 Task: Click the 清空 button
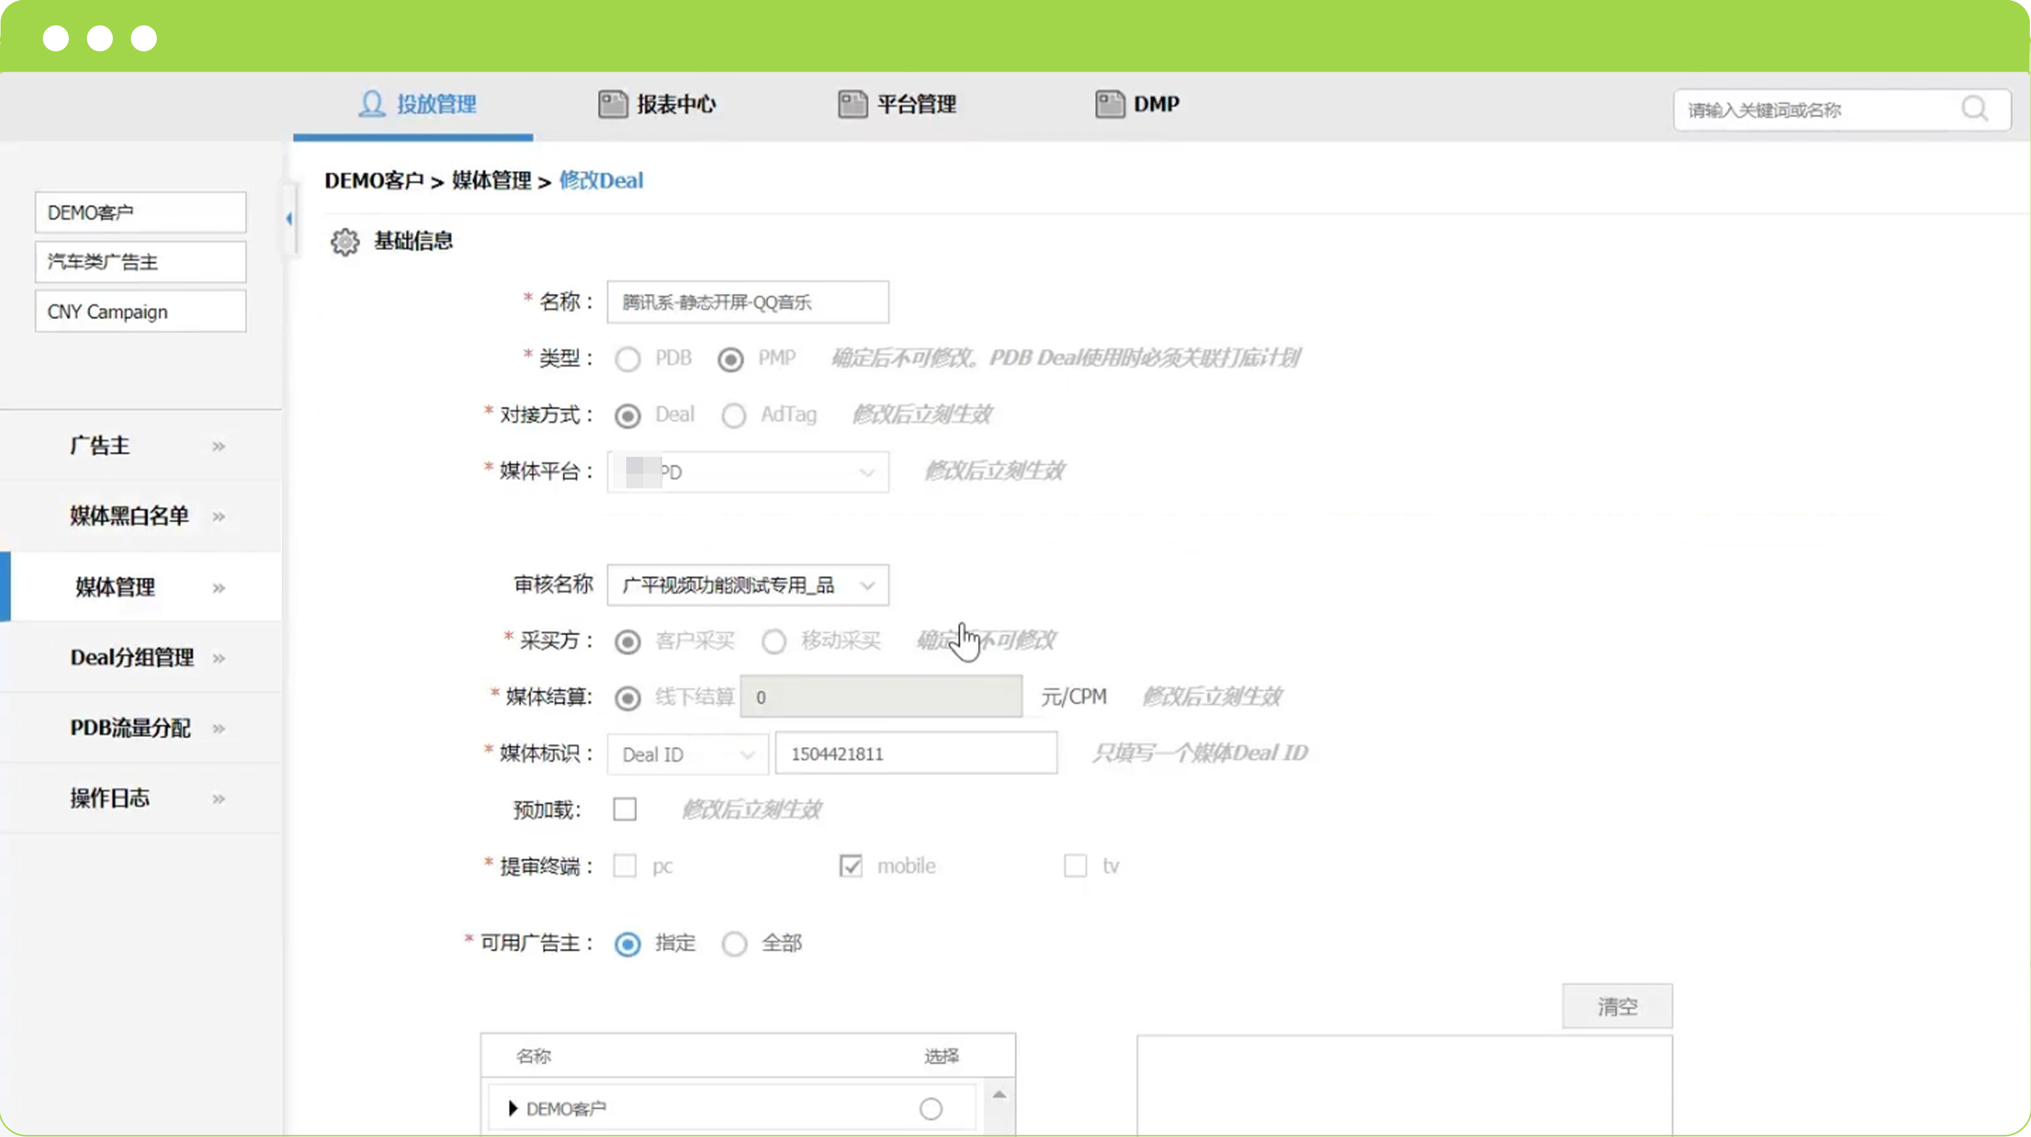1617,1006
